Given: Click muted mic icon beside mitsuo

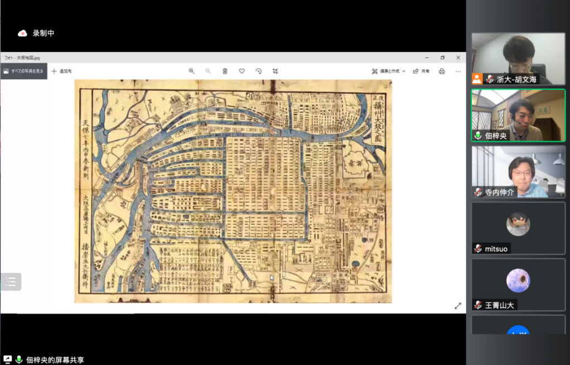Looking at the screenshot, I should click(x=478, y=248).
